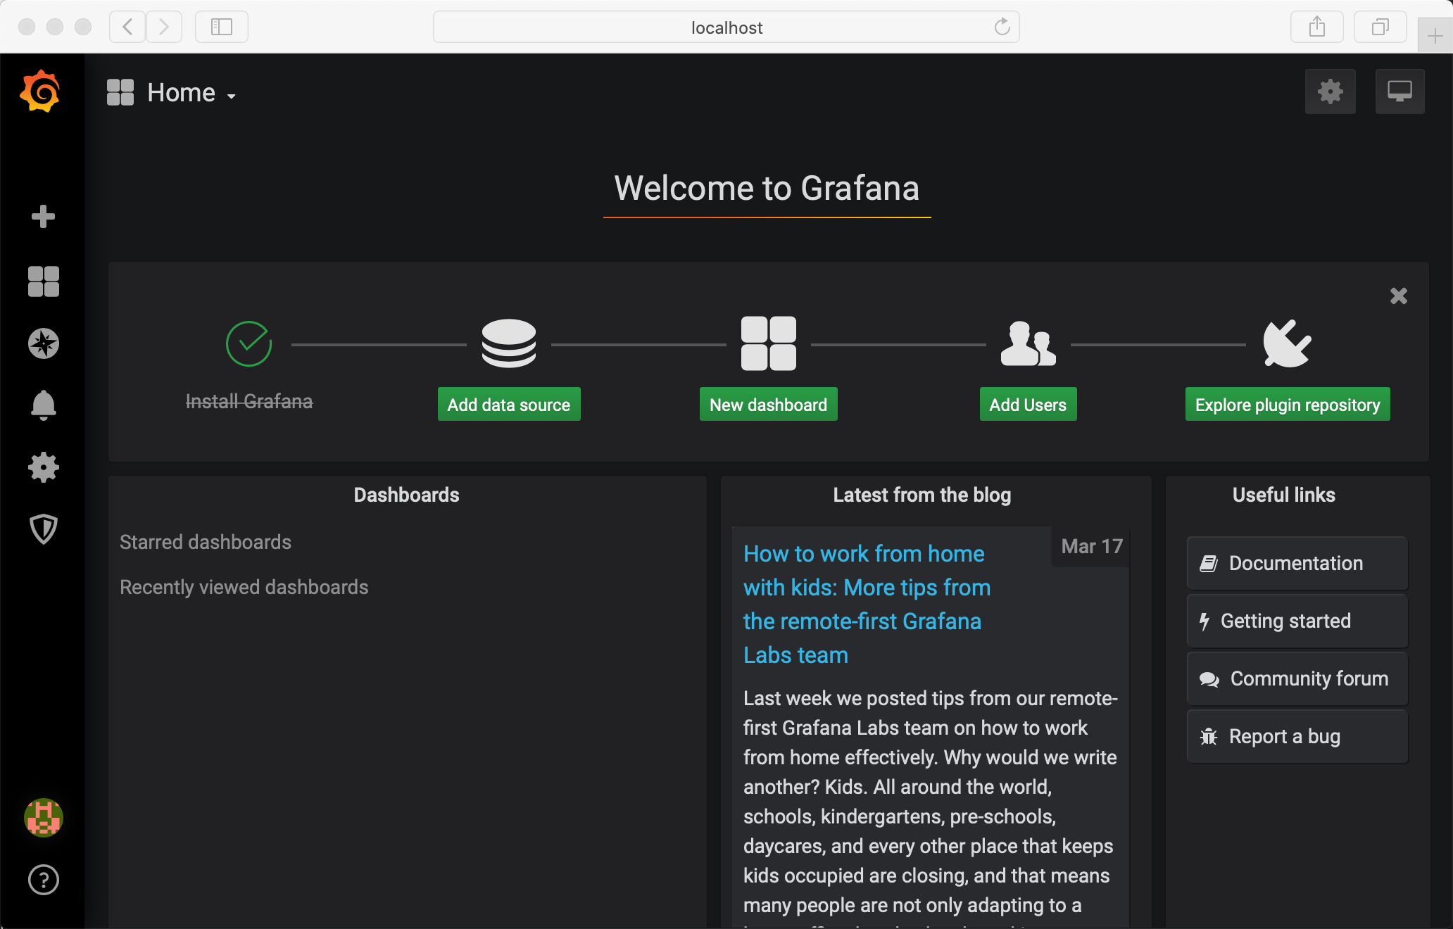1453x929 pixels.
Task: Open Explore compass icon
Action: tap(43, 343)
